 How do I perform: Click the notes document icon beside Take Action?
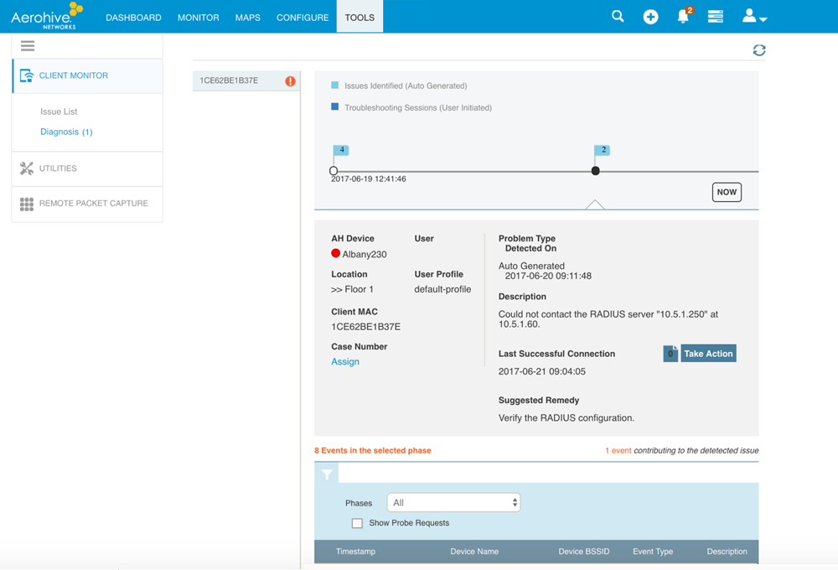coord(670,354)
